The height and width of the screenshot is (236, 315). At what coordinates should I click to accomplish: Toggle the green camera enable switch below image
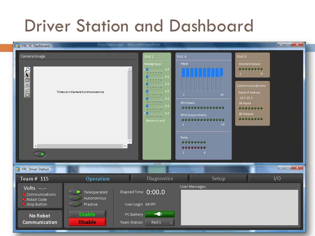click(x=40, y=154)
